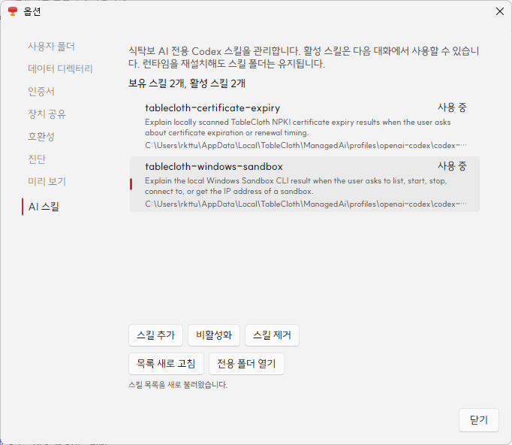Click the TableCloth app icon in title bar
Image resolution: width=512 pixels, height=445 pixels.
point(13,11)
